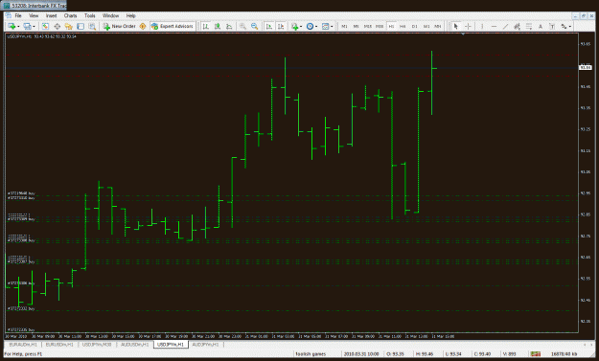Image resolution: width=599 pixels, height=361 pixels.
Task: Select the W1 timeframe
Action: pyautogui.click(x=426, y=26)
